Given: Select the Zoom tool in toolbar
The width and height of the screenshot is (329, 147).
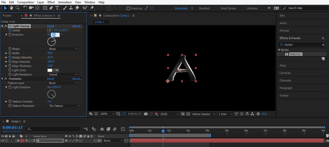Looking at the screenshot, I should 17,8.
